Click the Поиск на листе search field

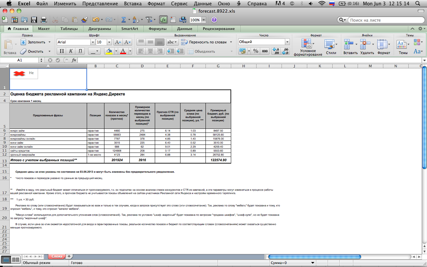pos(384,20)
